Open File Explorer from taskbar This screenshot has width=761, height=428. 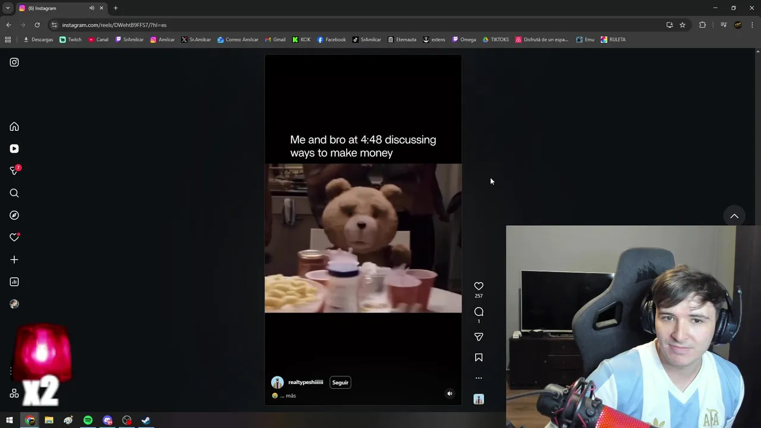pos(49,420)
